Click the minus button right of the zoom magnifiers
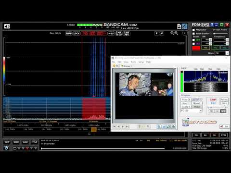The height and width of the screenshot is (173, 231). coord(185,33)
